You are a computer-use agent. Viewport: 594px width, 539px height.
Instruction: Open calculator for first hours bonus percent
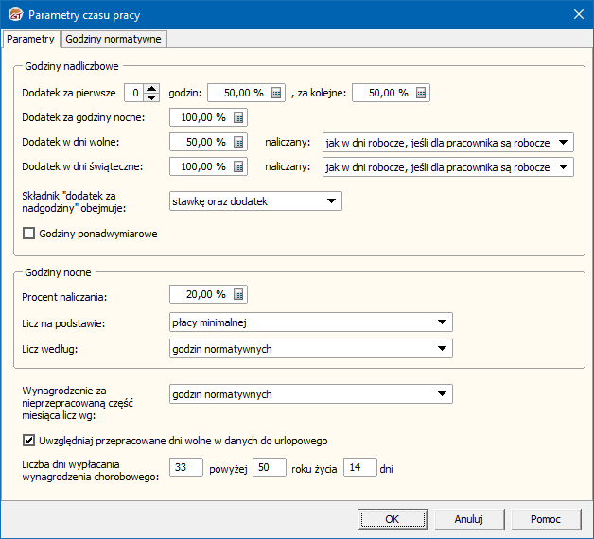pos(276,93)
